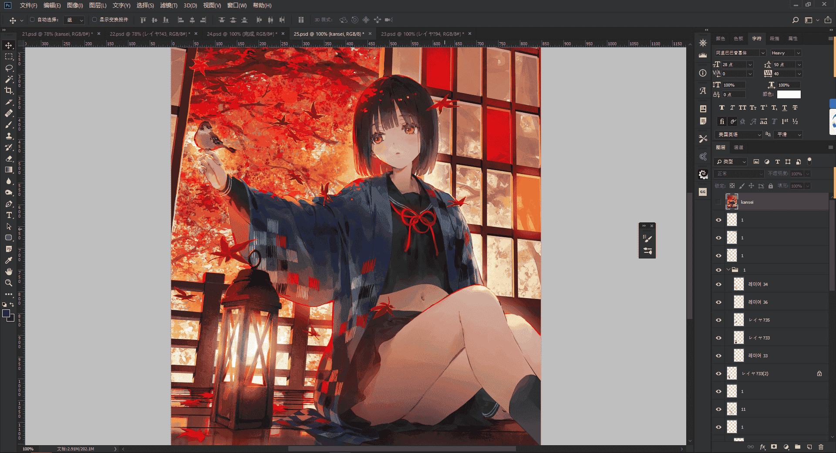Select the Brush tool

coord(9,124)
